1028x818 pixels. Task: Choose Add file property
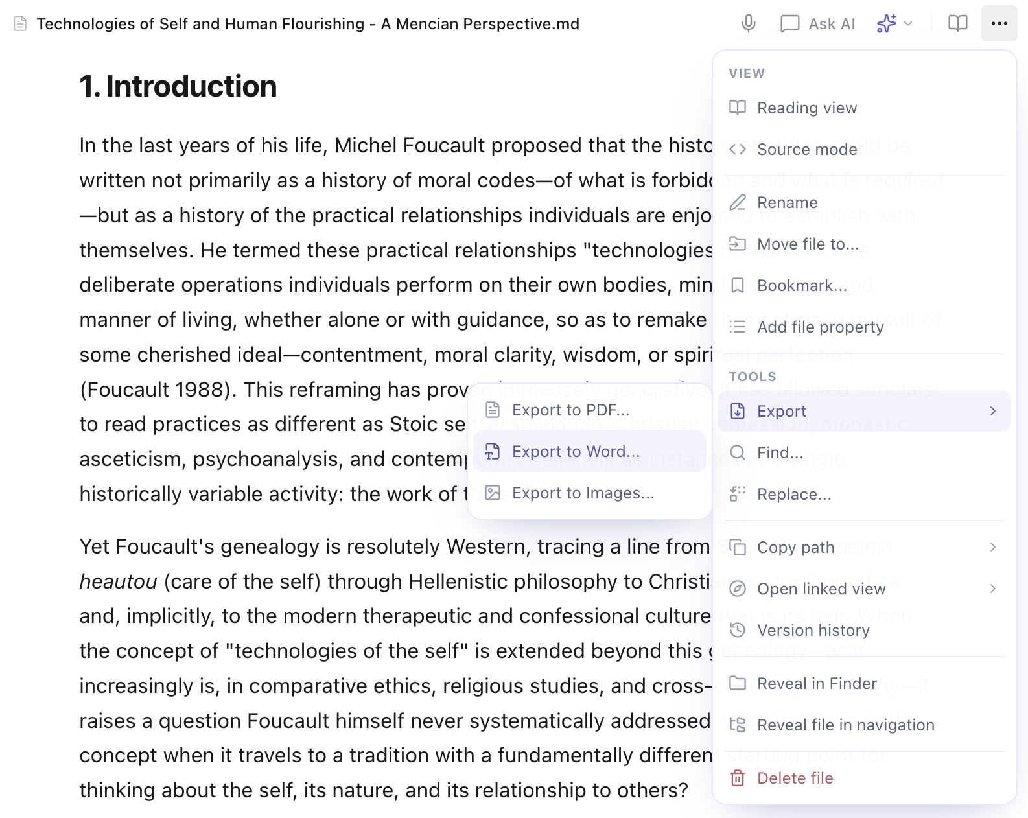[x=865, y=327]
